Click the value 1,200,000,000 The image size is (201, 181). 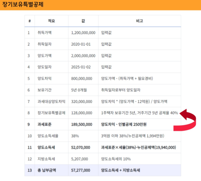click(x=83, y=33)
